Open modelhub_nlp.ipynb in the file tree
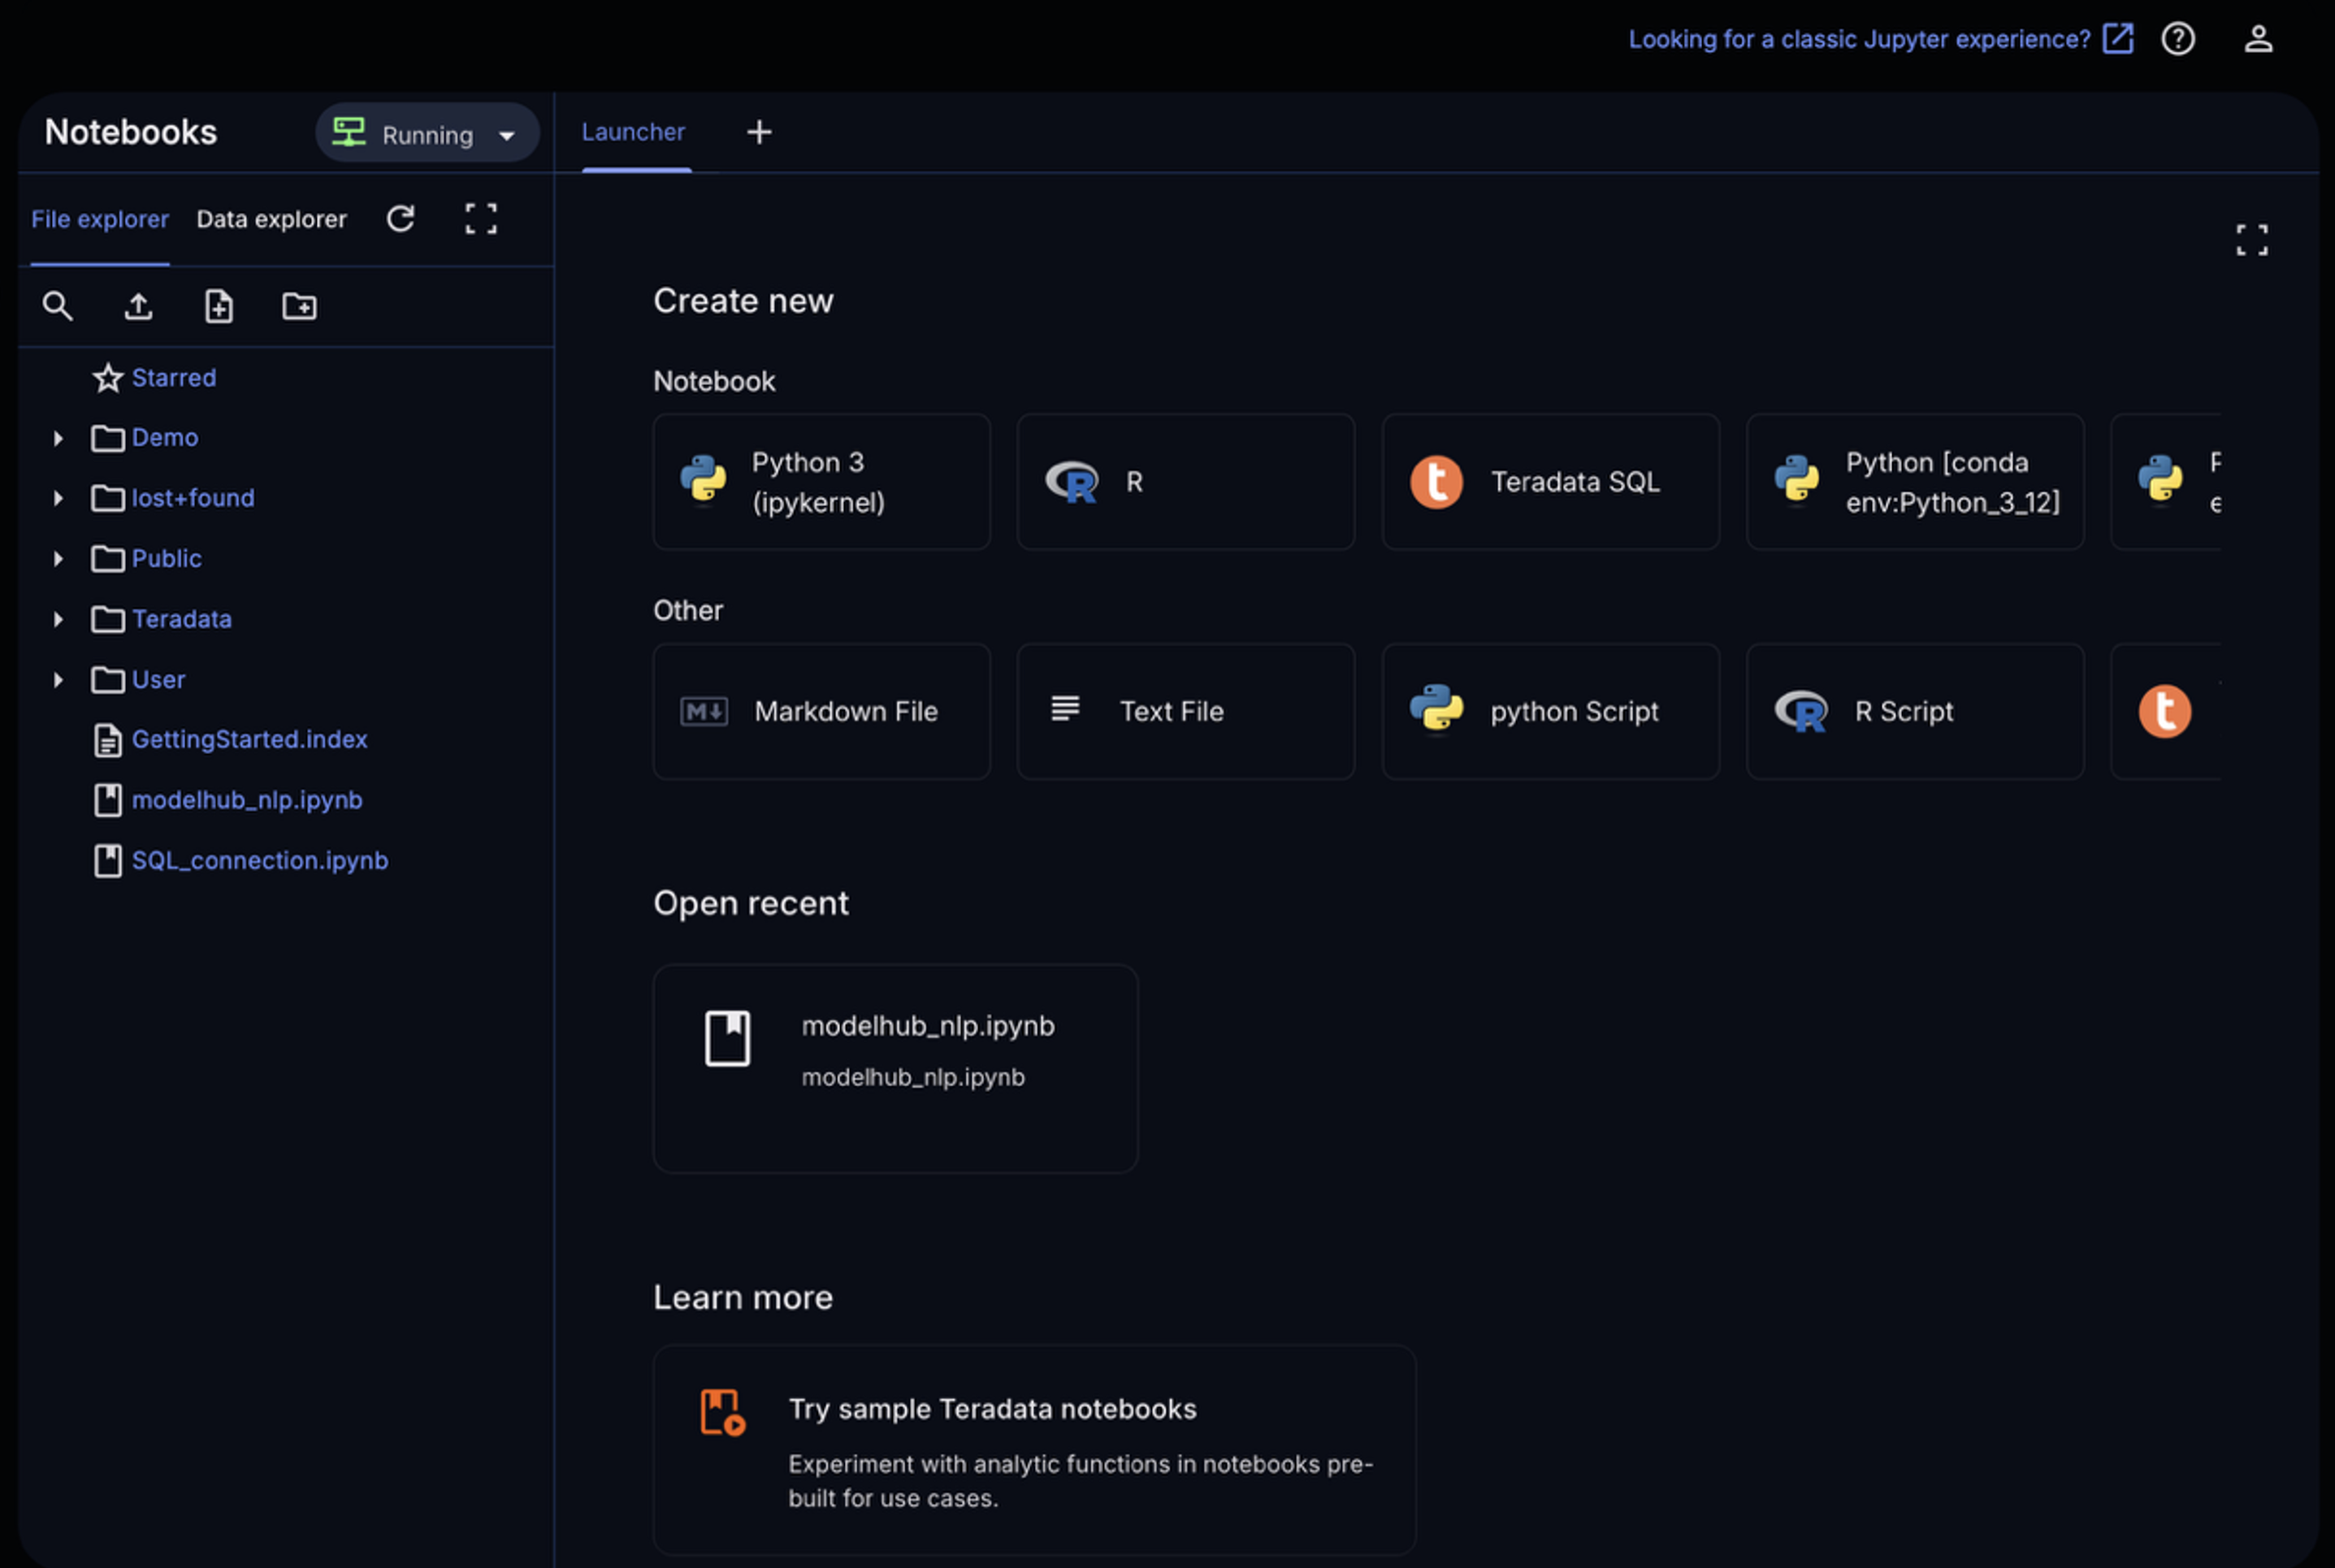 (247, 800)
